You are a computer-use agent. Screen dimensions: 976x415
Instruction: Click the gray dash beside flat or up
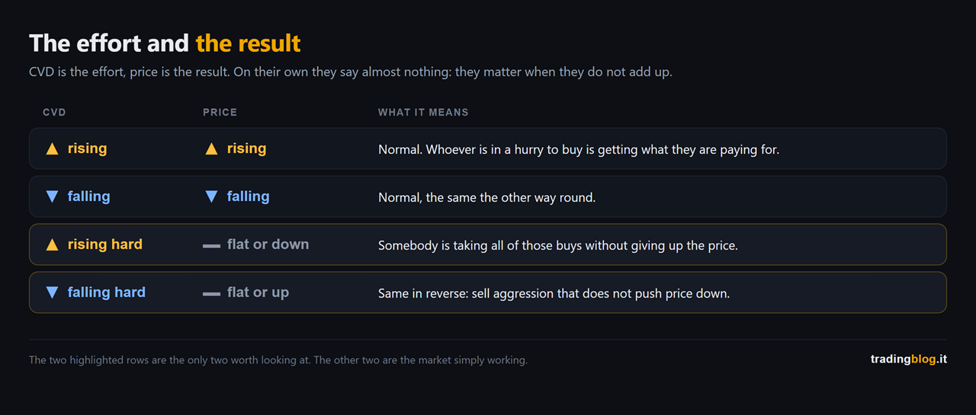tap(211, 294)
